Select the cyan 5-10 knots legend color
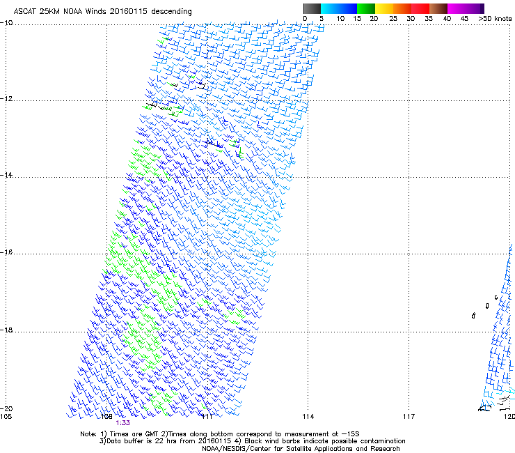The height and width of the screenshot is (453, 515). point(330,8)
